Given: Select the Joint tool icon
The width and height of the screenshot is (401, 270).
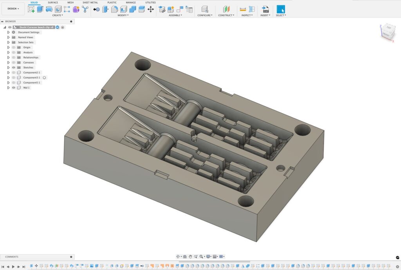Looking at the screenshot, I should click(x=180, y=9).
